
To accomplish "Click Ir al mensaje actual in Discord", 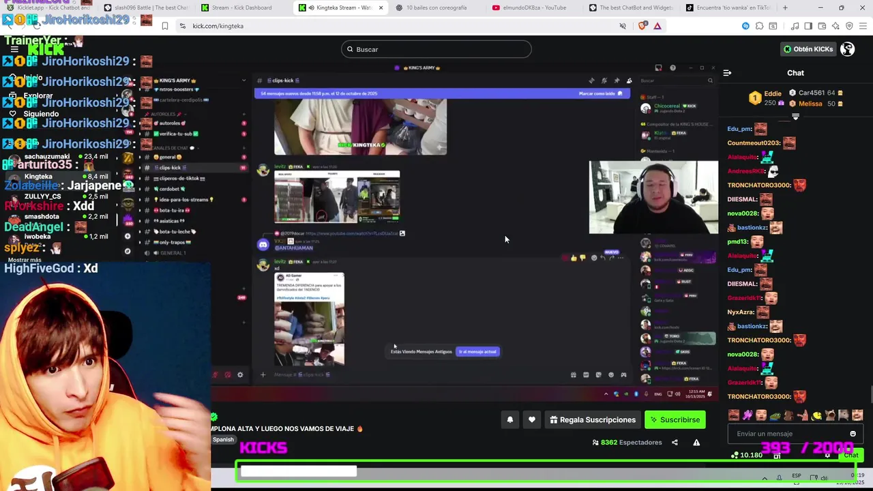I will pyautogui.click(x=477, y=352).
